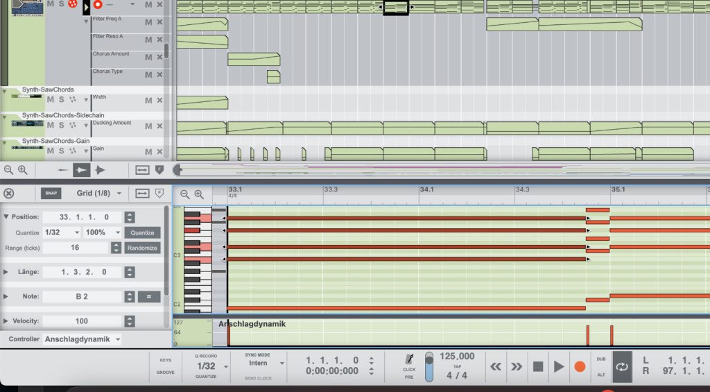
Task: Stop playback with the square button
Action: (x=538, y=366)
